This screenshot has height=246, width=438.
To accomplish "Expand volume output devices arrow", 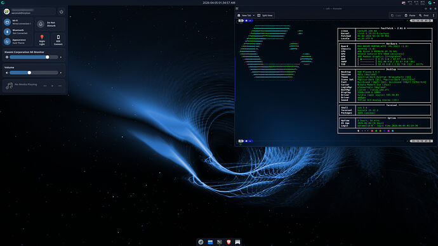I will click(x=61, y=73).
